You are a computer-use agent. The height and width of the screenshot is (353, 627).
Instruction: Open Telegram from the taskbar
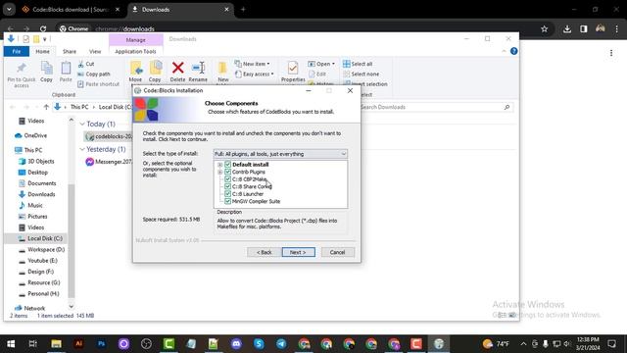pos(281,344)
